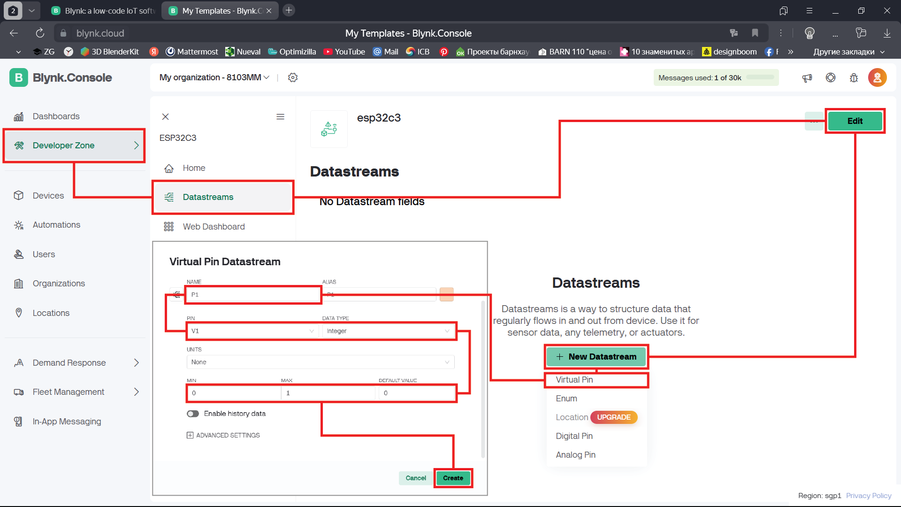Click the ALIAS input field
901x507 pixels.
379,294
